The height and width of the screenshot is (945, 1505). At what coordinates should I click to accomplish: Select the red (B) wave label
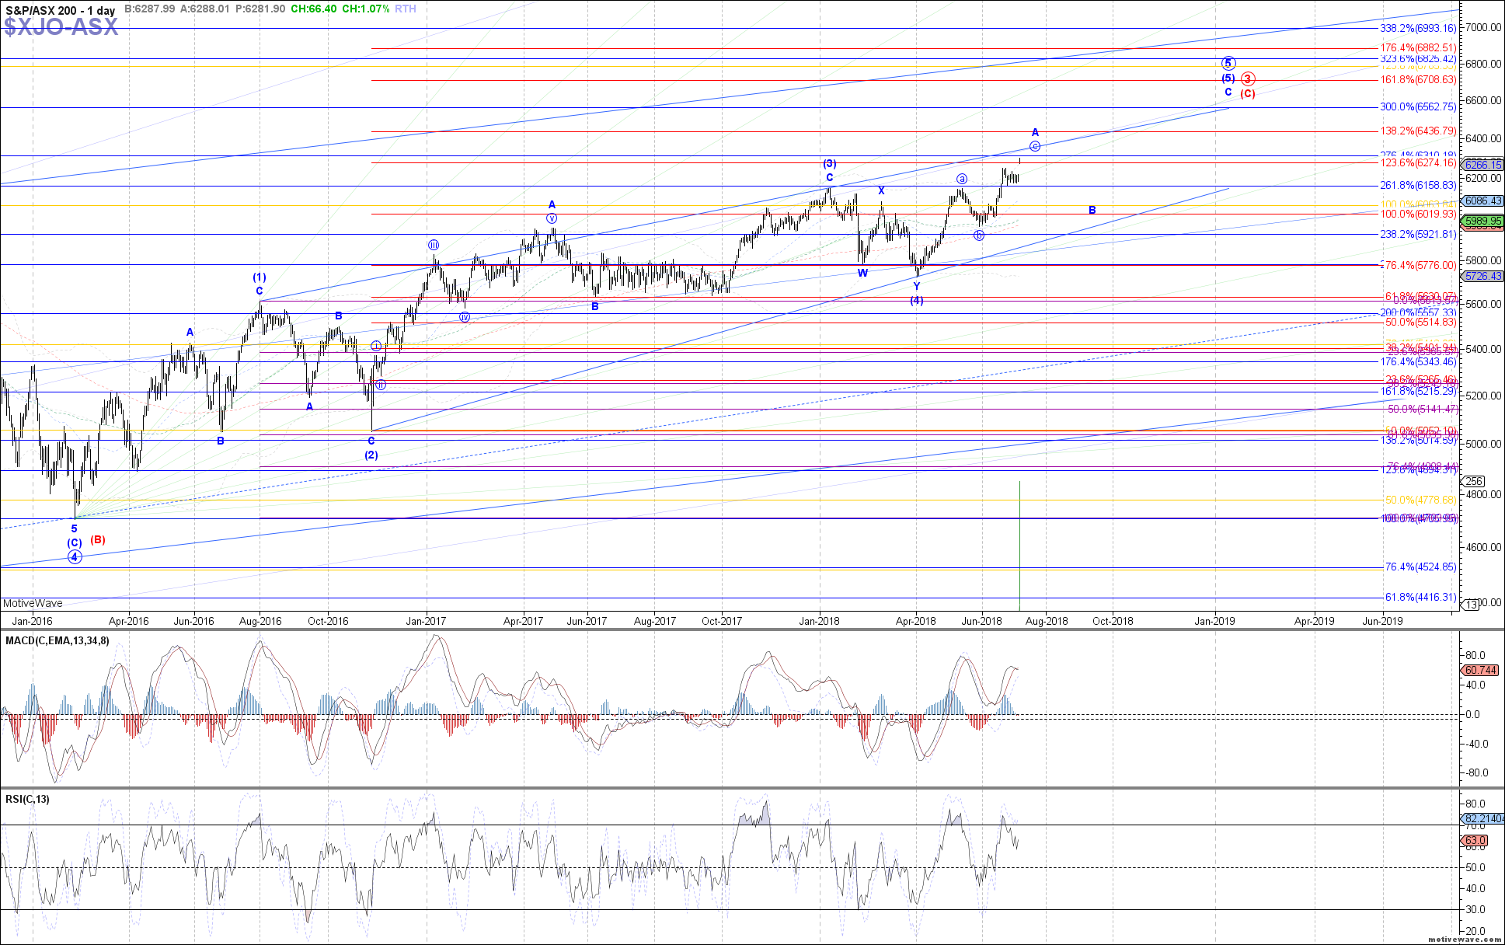(x=97, y=539)
